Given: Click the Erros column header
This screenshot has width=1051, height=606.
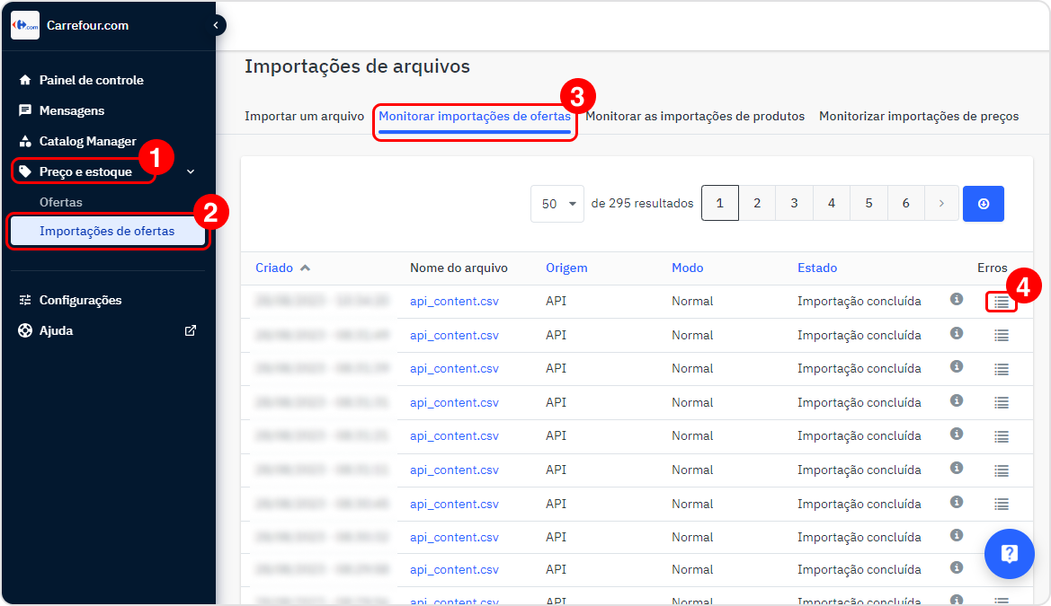Looking at the screenshot, I should tap(992, 268).
